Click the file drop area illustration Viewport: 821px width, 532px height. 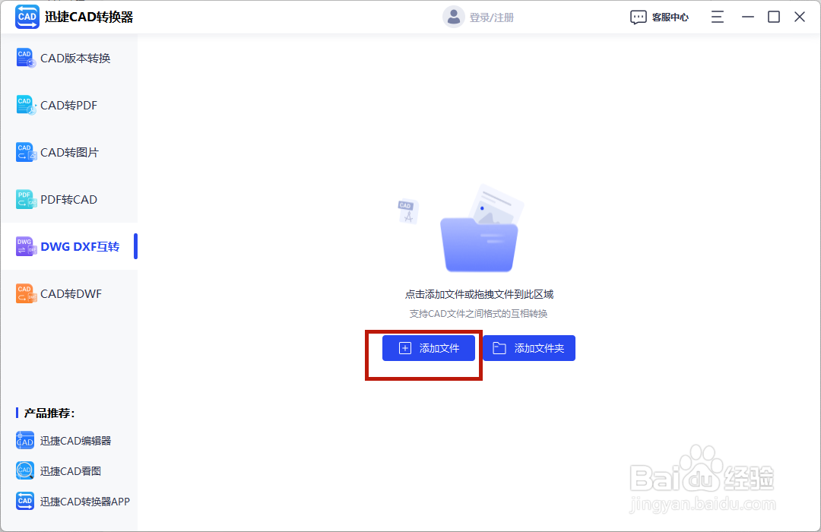point(480,228)
